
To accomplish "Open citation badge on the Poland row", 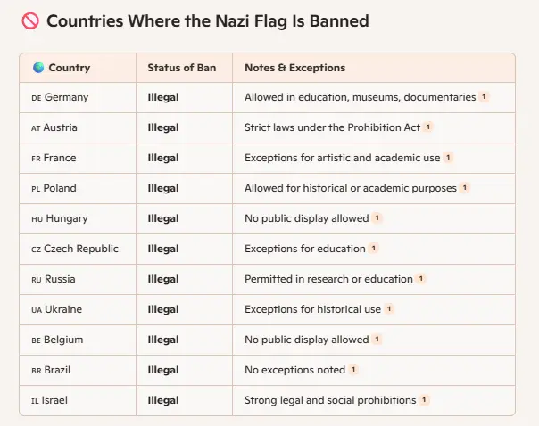I will pyautogui.click(x=465, y=188).
